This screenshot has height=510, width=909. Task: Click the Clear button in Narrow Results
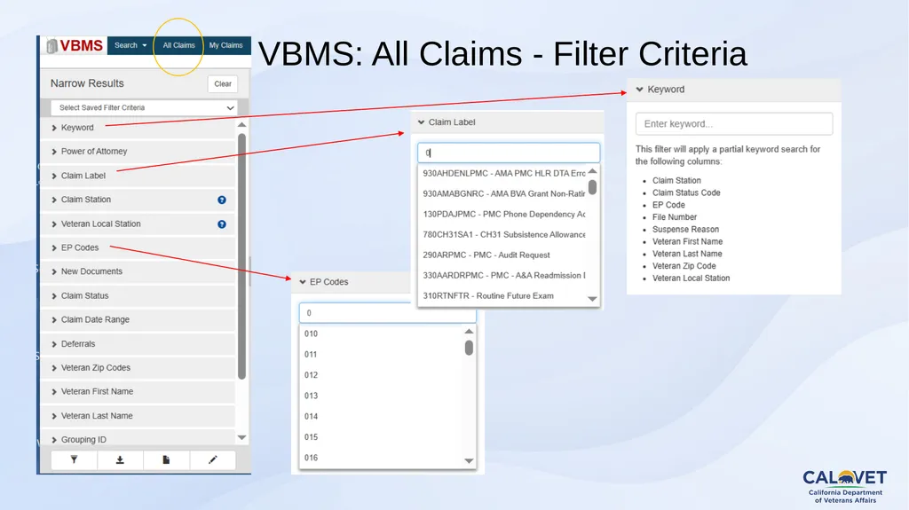[223, 84]
